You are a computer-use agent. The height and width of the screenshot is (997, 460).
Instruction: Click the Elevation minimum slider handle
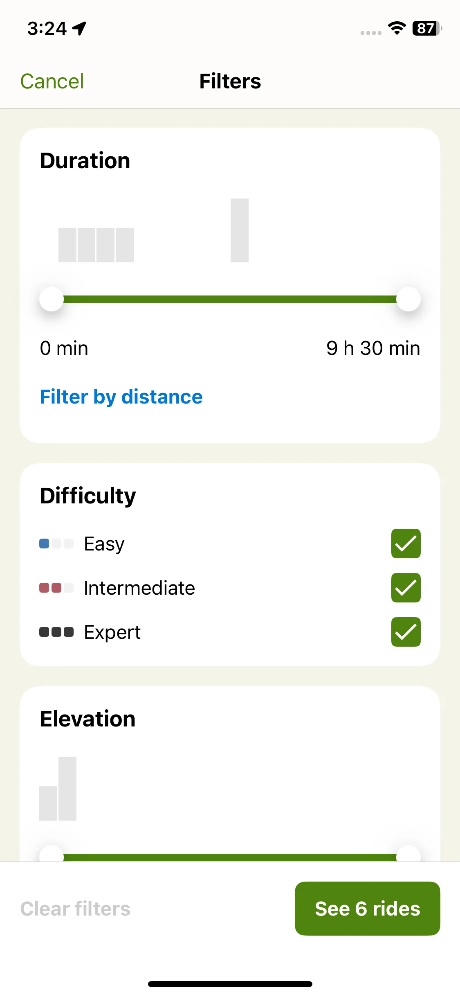[52, 855]
